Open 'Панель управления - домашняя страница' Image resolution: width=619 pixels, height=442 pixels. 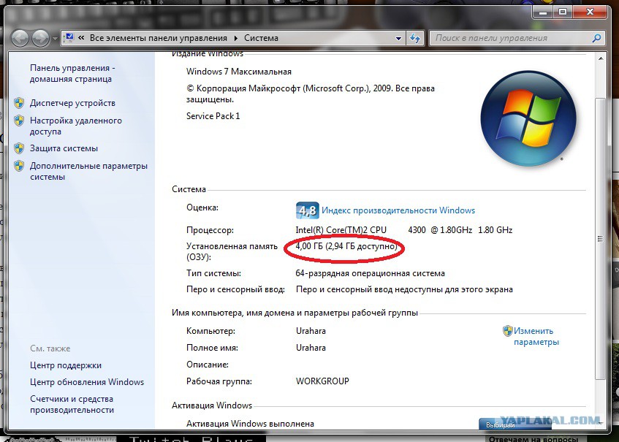72,73
